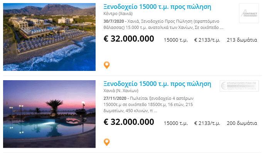The image size is (271, 153).
Task: Open the sunset pool hotel photo
Action: pyautogui.click(x=49, y=114)
